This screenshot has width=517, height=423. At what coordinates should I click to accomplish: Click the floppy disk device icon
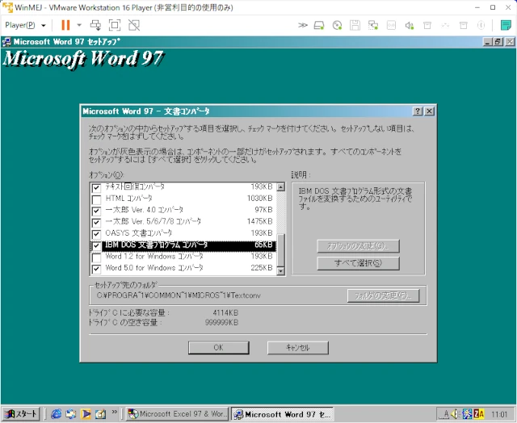[355, 25]
